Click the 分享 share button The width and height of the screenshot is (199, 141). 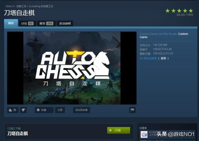[60, 110]
